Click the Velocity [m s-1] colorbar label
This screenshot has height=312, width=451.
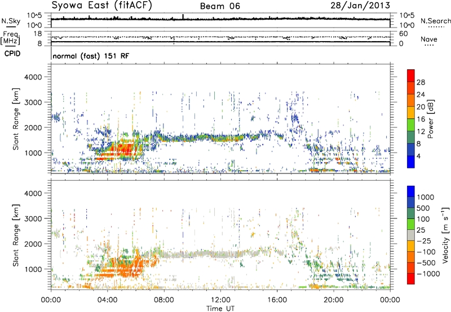446,235
